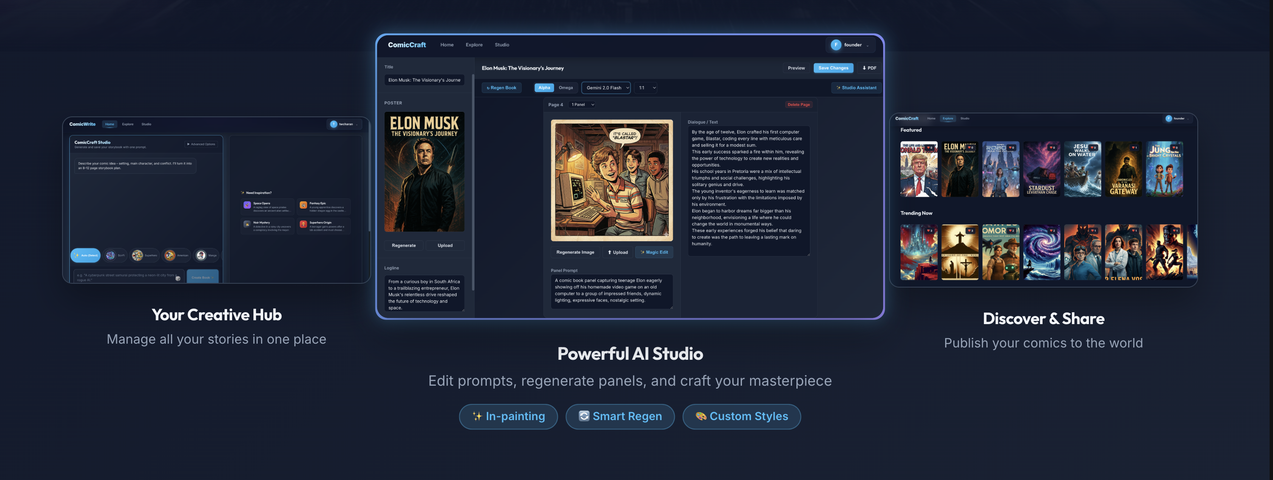Click the In-painting feature pill

click(508, 417)
